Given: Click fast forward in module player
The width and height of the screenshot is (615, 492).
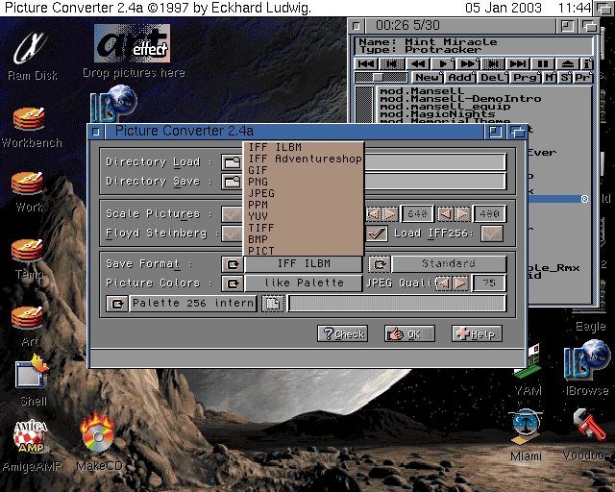Looking at the screenshot, I should click(468, 64).
